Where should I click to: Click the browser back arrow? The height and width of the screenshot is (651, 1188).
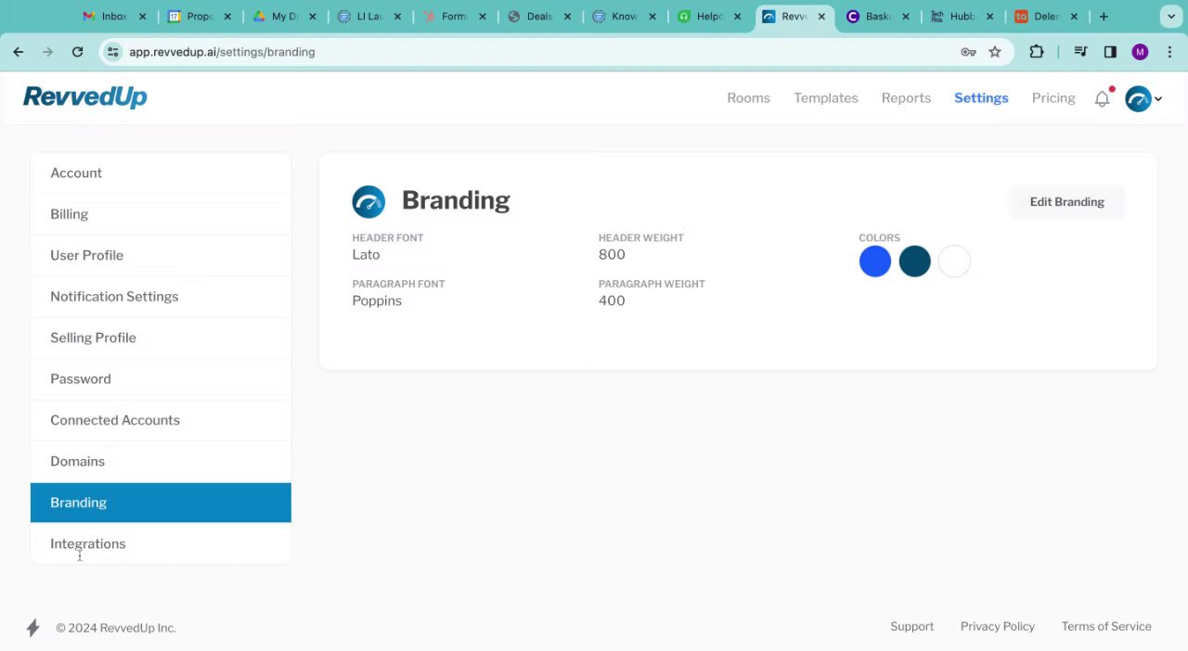click(18, 52)
